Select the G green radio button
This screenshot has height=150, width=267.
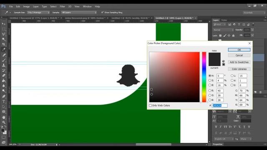(210, 95)
